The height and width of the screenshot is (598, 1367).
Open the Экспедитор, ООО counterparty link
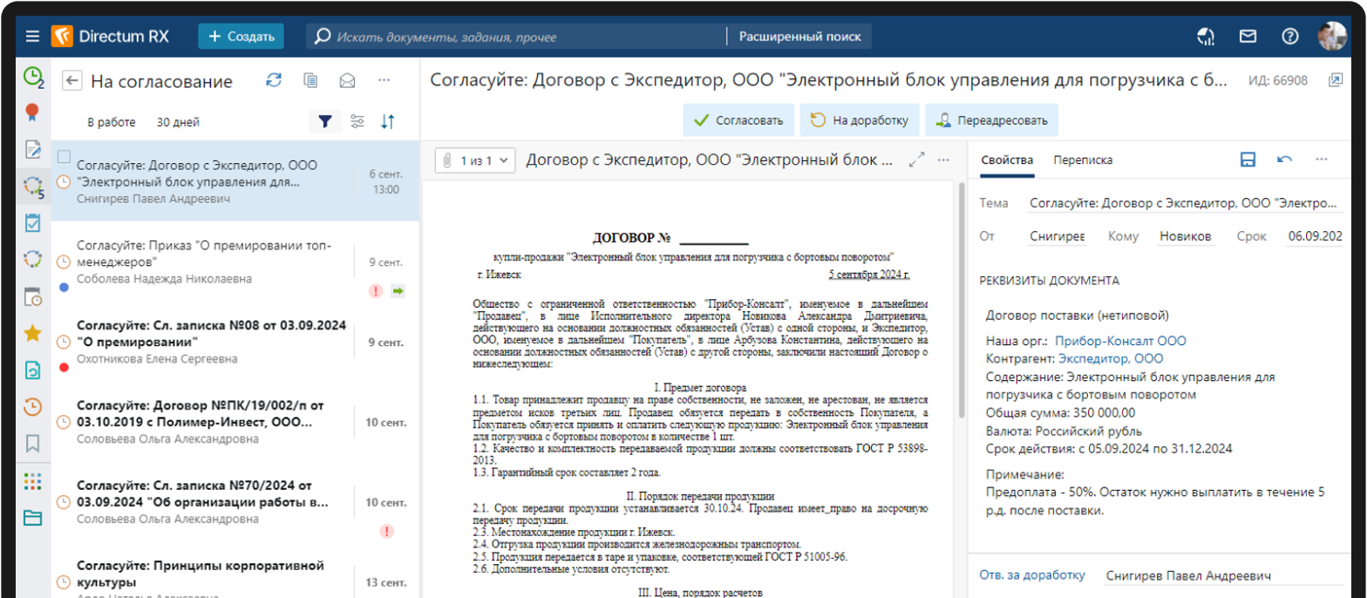[1111, 358]
